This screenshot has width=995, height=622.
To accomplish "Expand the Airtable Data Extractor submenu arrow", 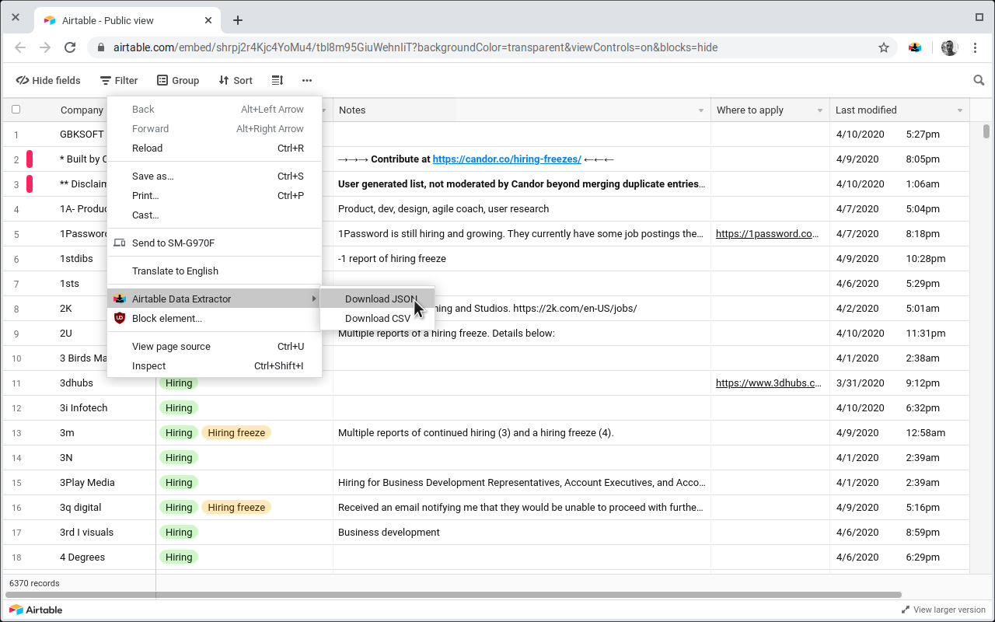I will point(314,299).
